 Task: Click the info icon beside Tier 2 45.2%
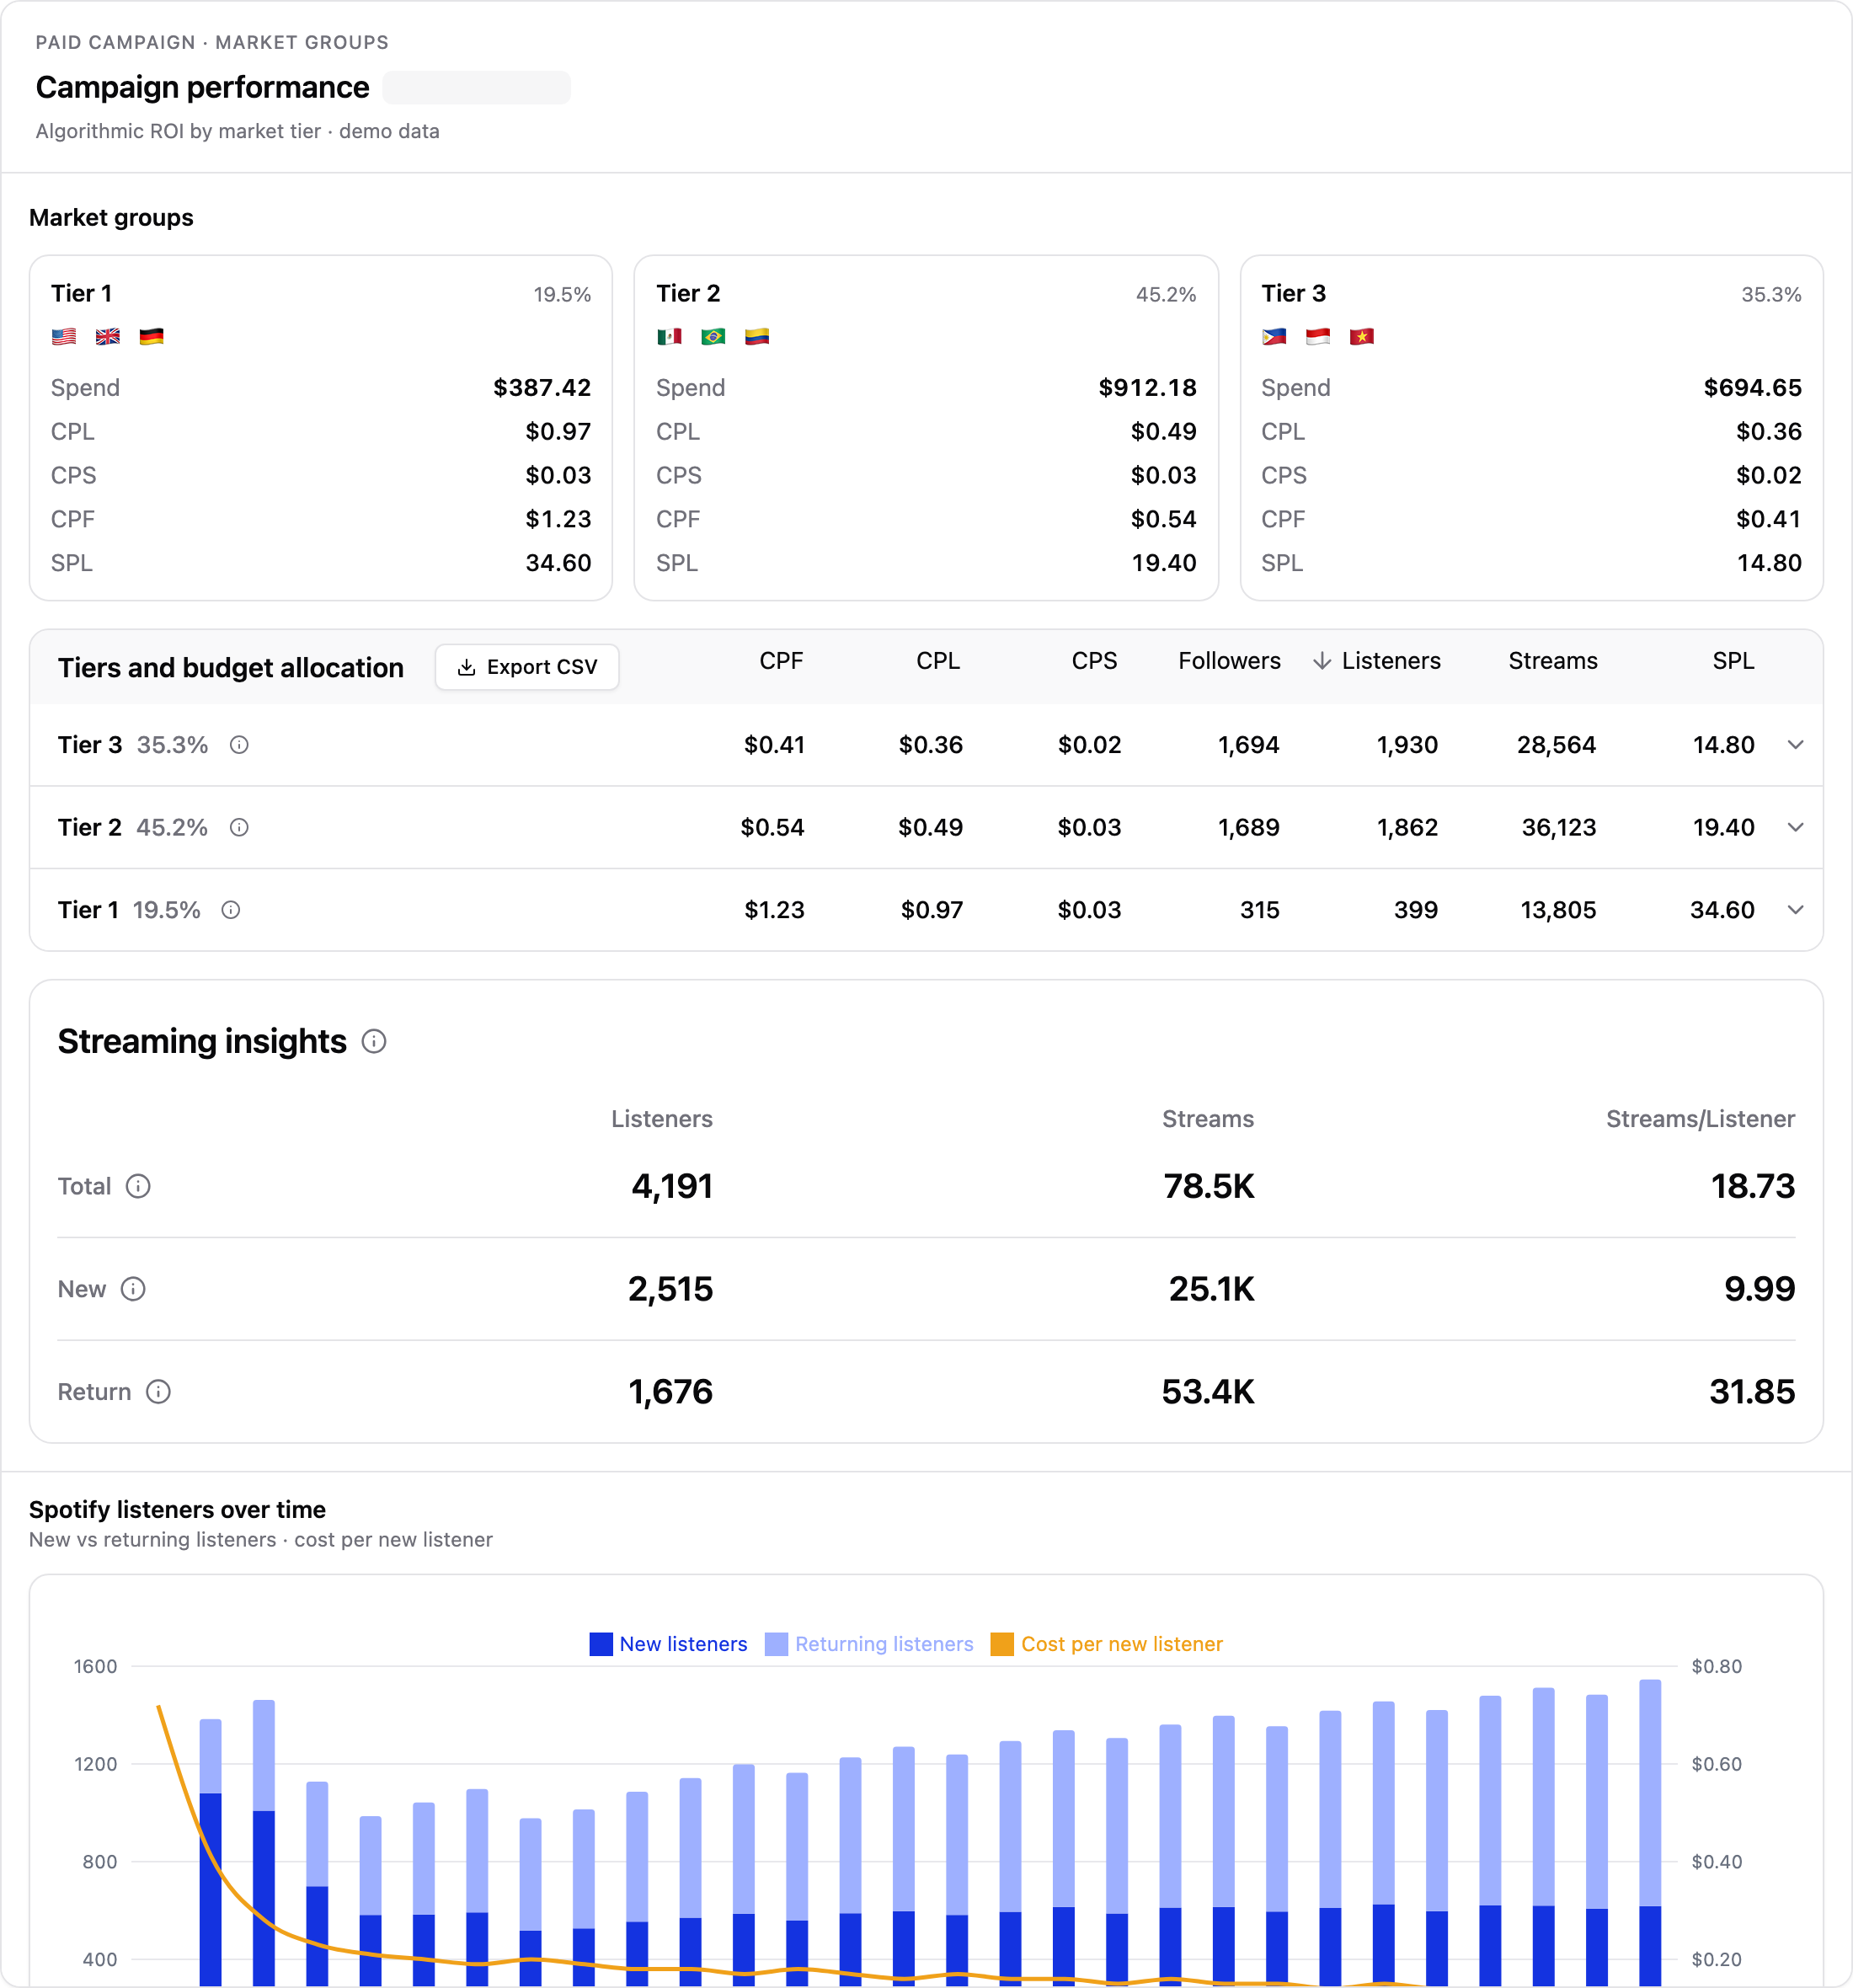coord(239,827)
